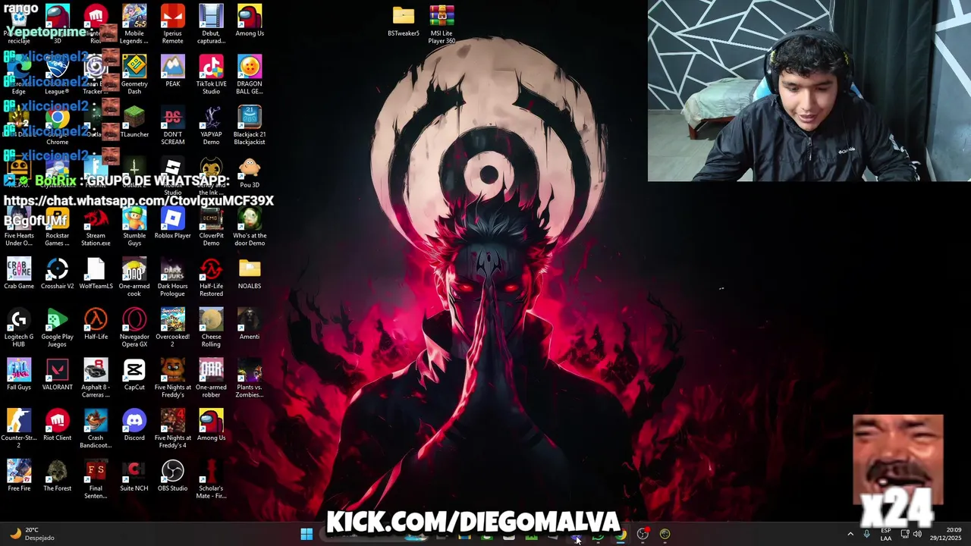The width and height of the screenshot is (971, 546).
Task: Select the Final Sentence desktop icon
Action: coord(96,479)
